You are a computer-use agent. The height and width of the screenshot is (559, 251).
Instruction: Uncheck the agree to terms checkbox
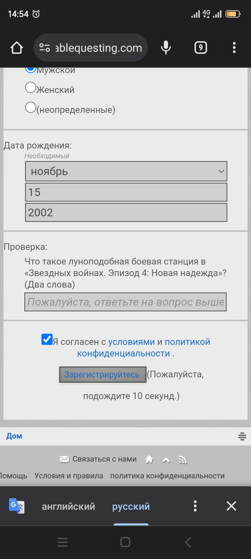[x=47, y=339]
